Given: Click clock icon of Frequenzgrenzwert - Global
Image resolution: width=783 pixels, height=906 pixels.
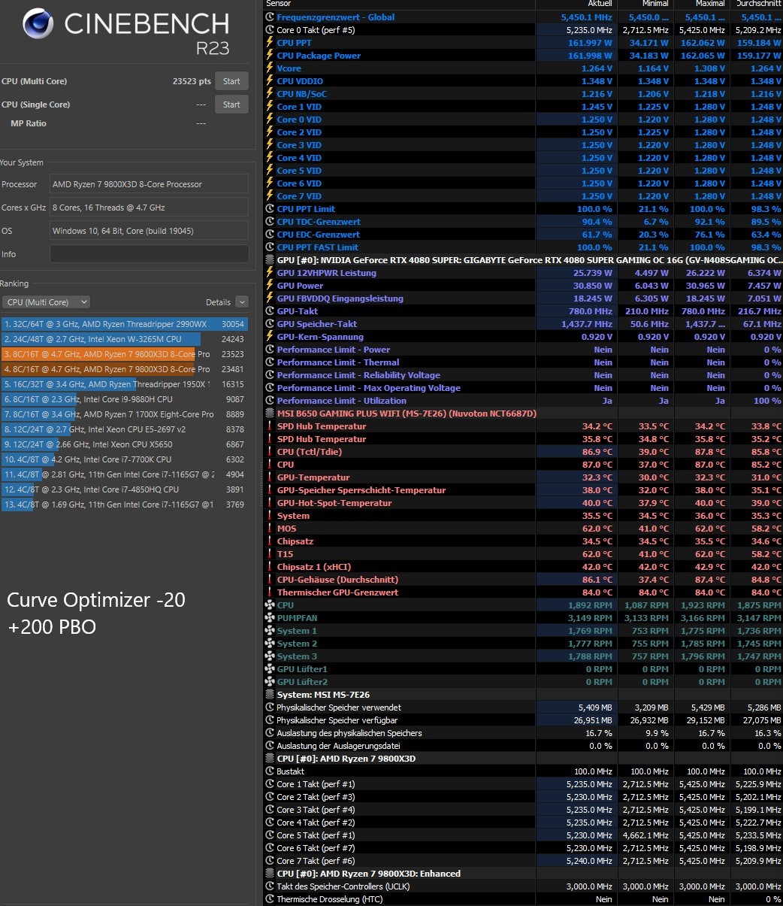Looking at the screenshot, I should point(271,17).
